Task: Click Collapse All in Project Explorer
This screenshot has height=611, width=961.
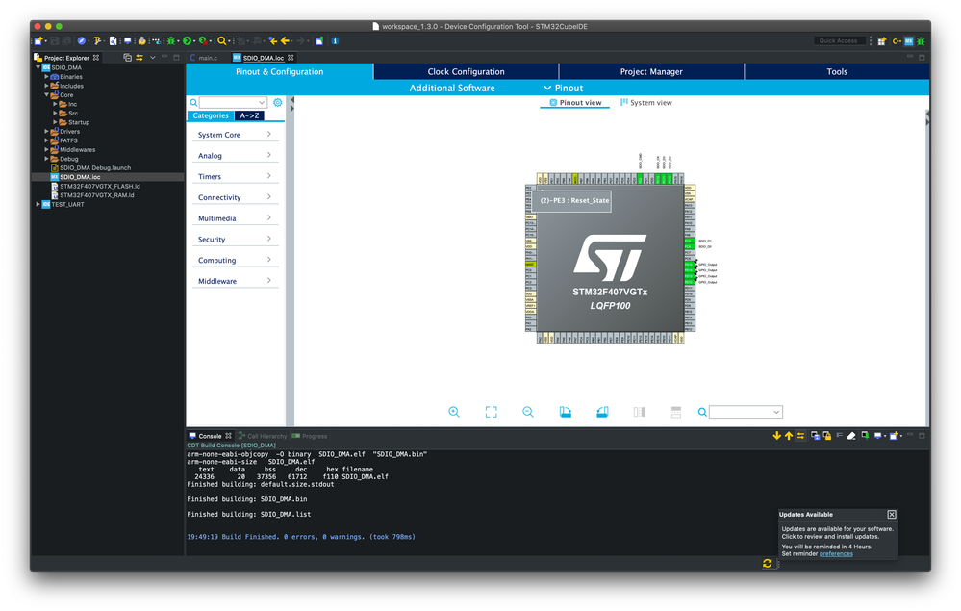Action: [128, 58]
